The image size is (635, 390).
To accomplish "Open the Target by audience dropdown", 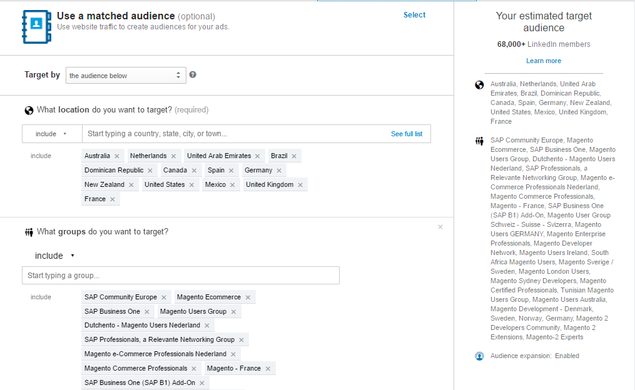I will pyautogui.click(x=126, y=75).
